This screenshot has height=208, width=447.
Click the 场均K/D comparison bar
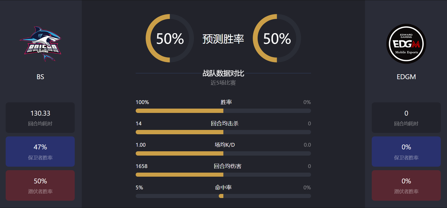223,153
